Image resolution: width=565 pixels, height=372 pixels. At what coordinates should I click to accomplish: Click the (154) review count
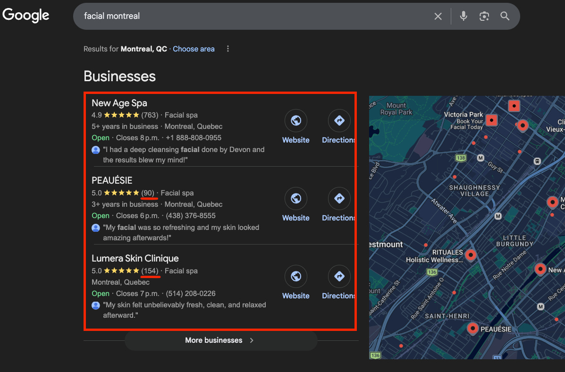[150, 271]
